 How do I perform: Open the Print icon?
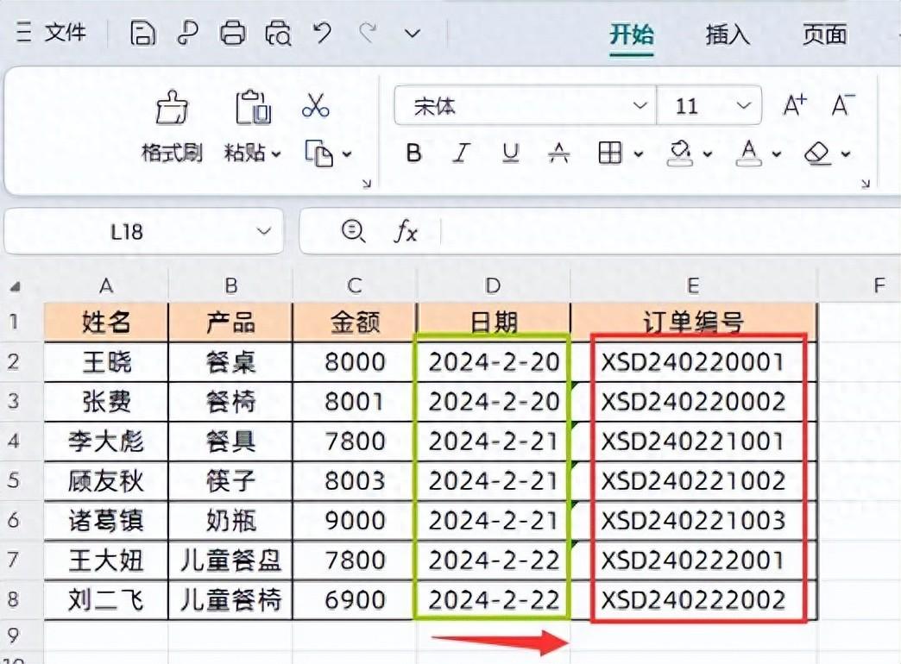(x=233, y=33)
